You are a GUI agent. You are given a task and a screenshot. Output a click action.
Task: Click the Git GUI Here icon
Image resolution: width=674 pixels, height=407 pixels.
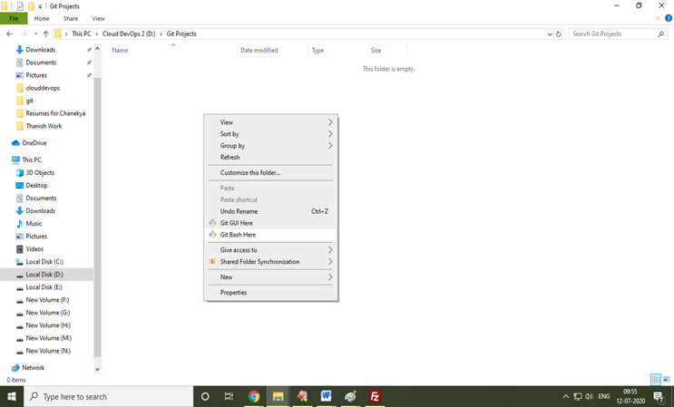[212, 223]
